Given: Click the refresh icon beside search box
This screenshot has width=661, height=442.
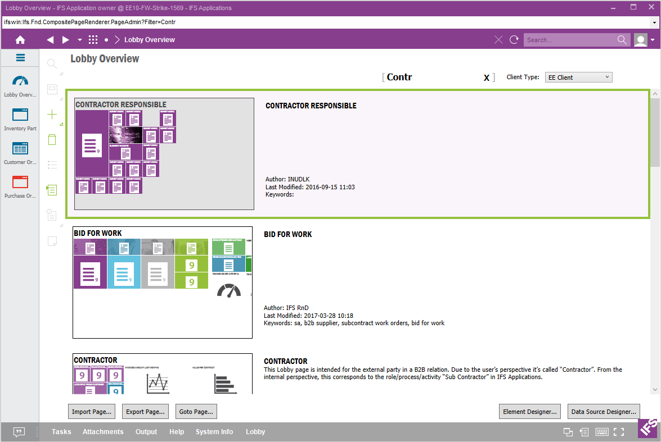Looking at the screenshot, I should (x=514, y=40).
